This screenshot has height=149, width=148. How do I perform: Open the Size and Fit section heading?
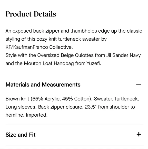[21, 135]
